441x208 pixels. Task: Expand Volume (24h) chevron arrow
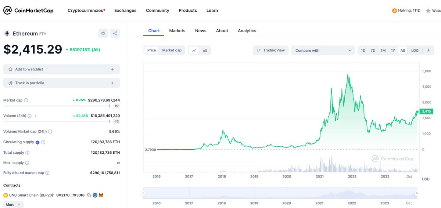tap(35, 116)
